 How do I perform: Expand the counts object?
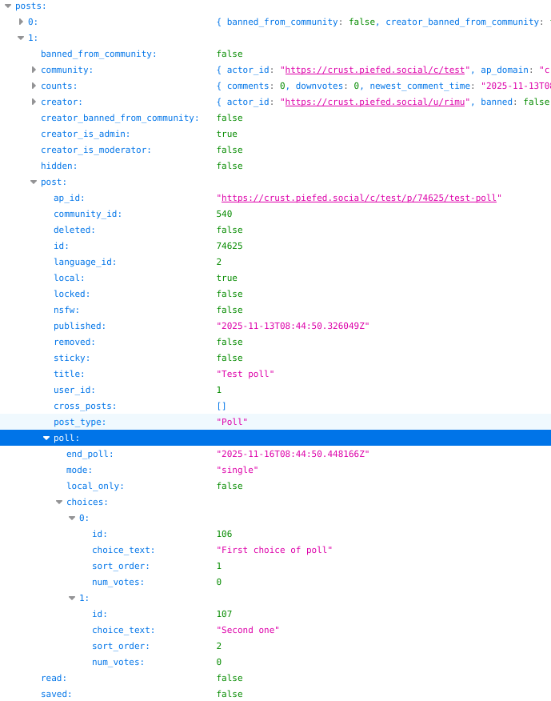click(x=34, y=86)
